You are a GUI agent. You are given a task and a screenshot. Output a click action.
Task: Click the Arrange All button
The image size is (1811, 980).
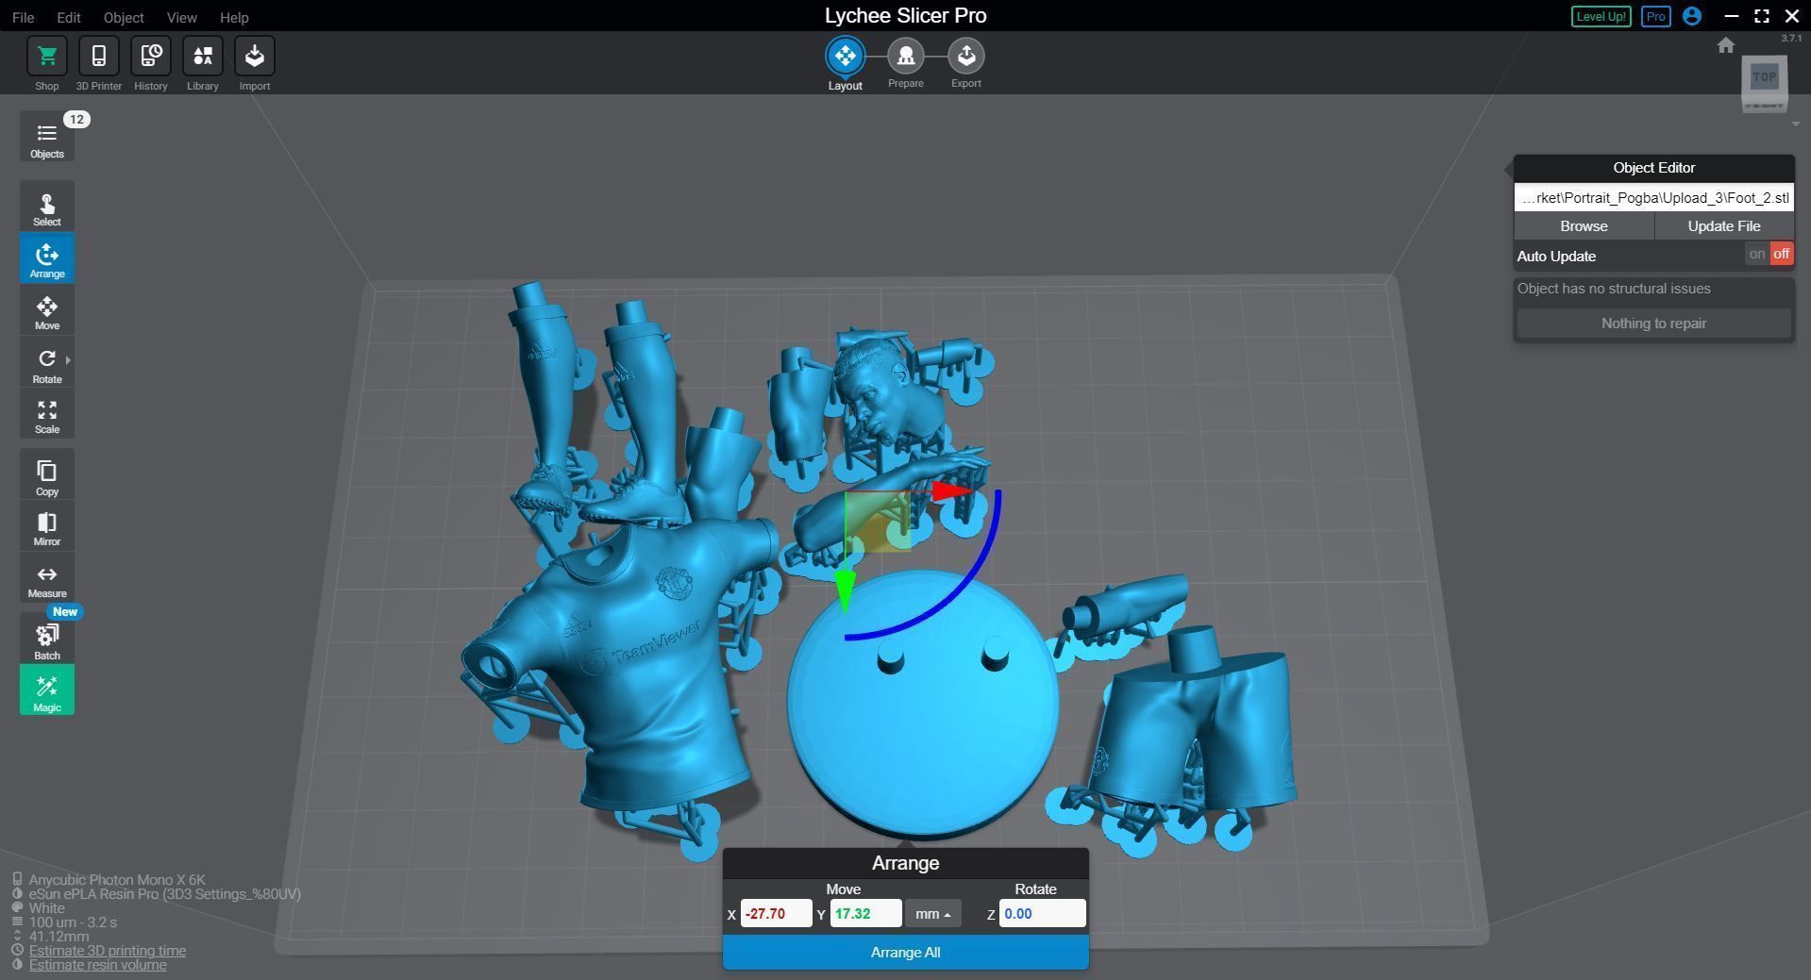click(x=905, y=953)
